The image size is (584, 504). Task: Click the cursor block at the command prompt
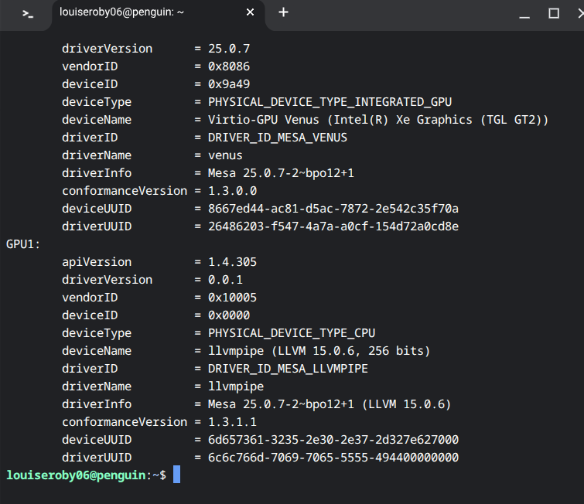[176, 475]
